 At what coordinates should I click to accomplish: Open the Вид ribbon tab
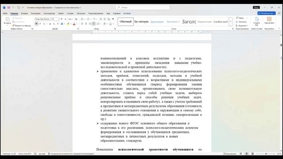108,13
